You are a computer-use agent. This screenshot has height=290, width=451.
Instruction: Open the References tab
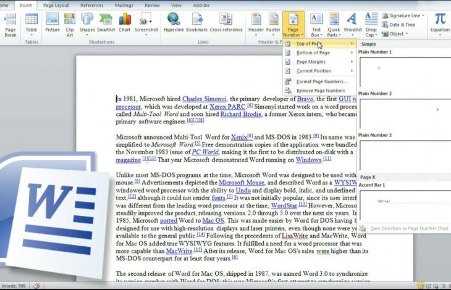(x=92, y=5)
